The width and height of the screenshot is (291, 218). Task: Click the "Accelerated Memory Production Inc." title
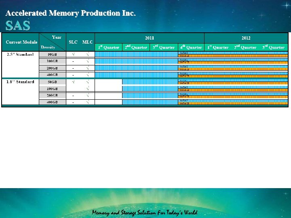[x=70, y=13]
